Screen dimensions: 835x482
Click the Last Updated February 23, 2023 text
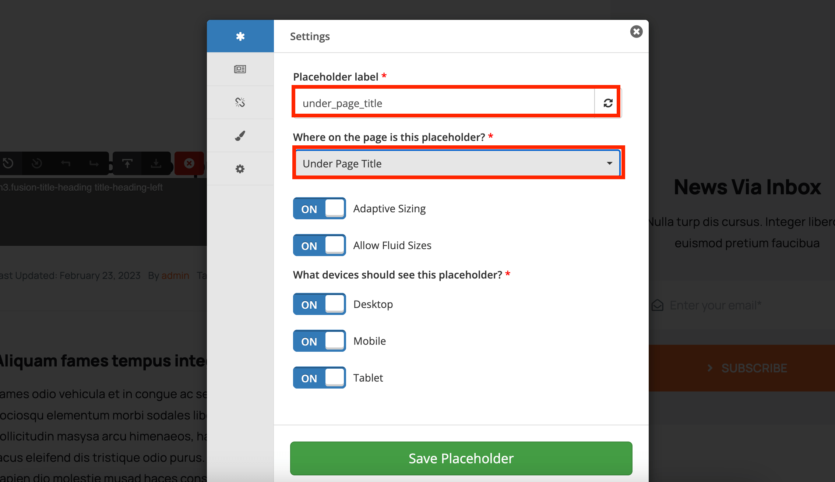coord(70,276)
